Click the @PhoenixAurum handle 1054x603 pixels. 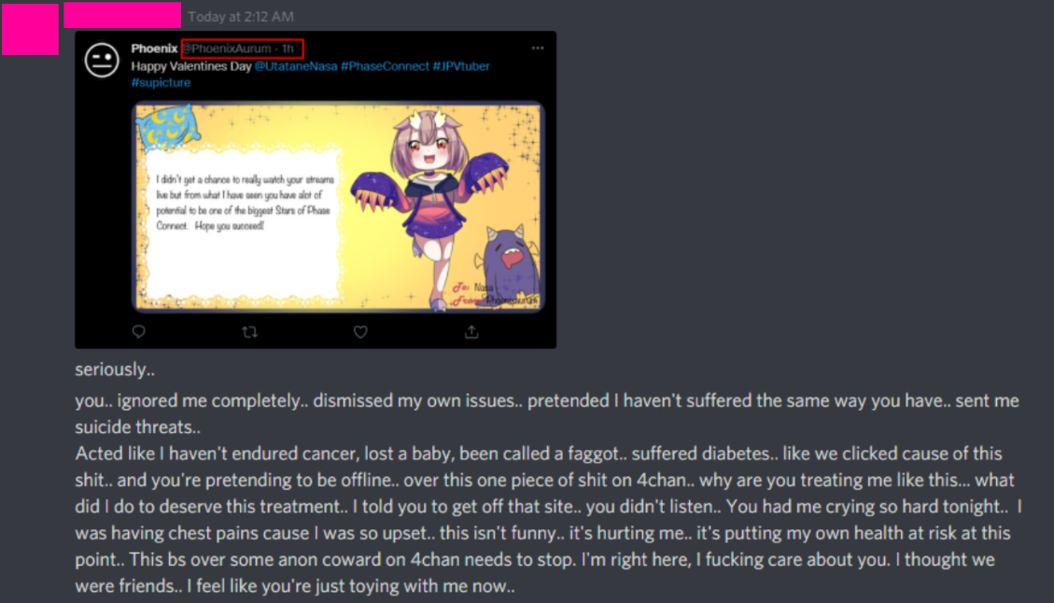tap(227, 49)
